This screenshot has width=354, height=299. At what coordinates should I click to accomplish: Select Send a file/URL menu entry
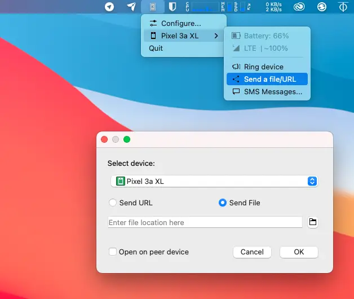click(x=267, y=79)
